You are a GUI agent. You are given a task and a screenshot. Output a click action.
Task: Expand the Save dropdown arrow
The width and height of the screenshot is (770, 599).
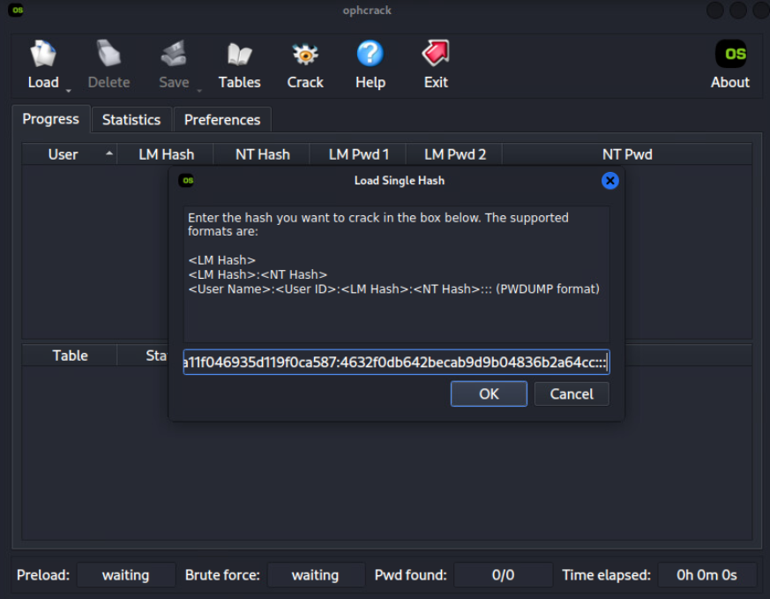[199, 91]
